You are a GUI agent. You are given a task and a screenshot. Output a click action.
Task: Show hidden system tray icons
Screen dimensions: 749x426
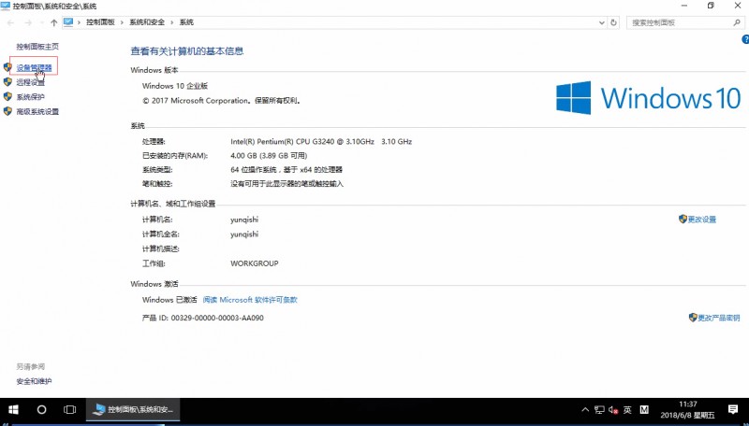click(x=585, y=410)
